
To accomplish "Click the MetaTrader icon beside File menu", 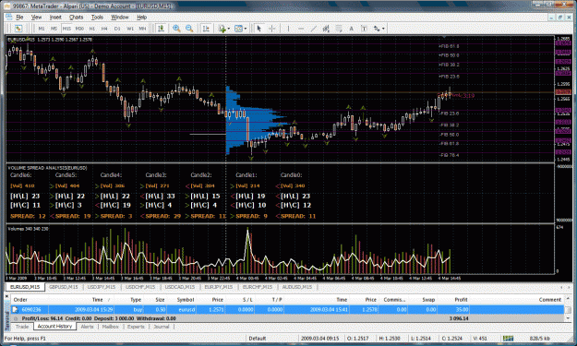I will [9, 18].
